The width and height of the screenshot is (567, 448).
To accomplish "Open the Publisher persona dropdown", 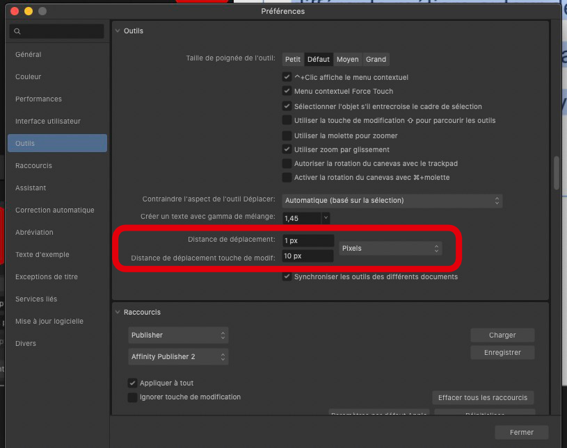I will (178, 335).
